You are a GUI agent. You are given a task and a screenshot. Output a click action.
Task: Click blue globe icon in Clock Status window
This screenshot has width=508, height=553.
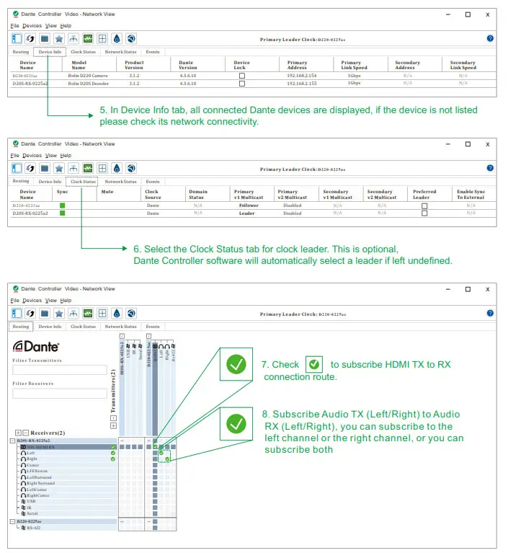click(131, 168)
